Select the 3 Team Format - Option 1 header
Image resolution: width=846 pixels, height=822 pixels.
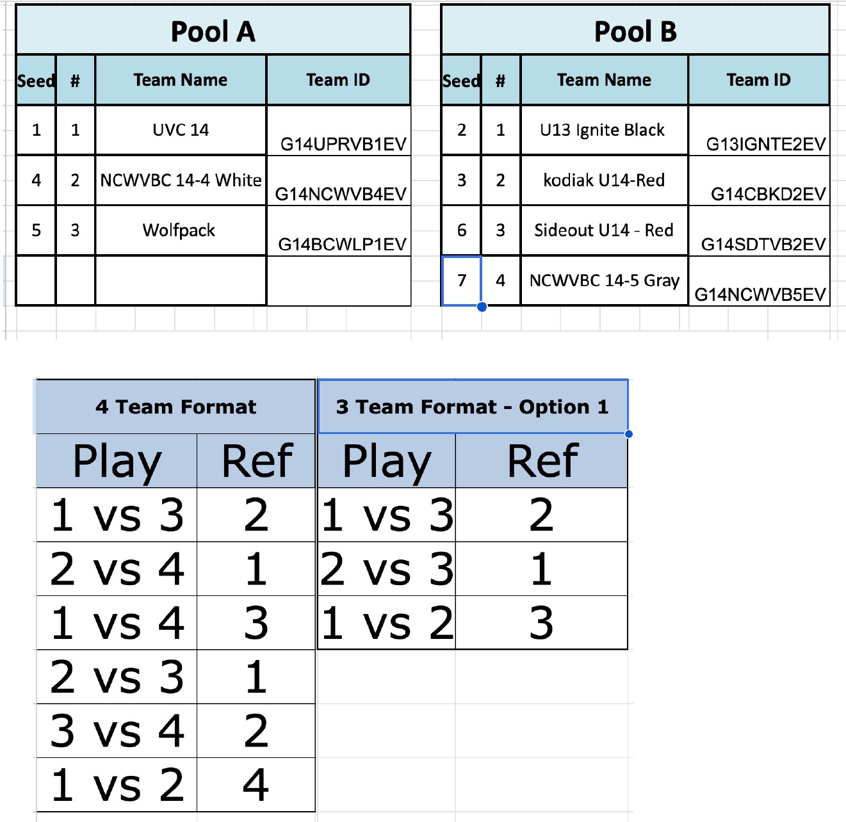tap(473, 407)
